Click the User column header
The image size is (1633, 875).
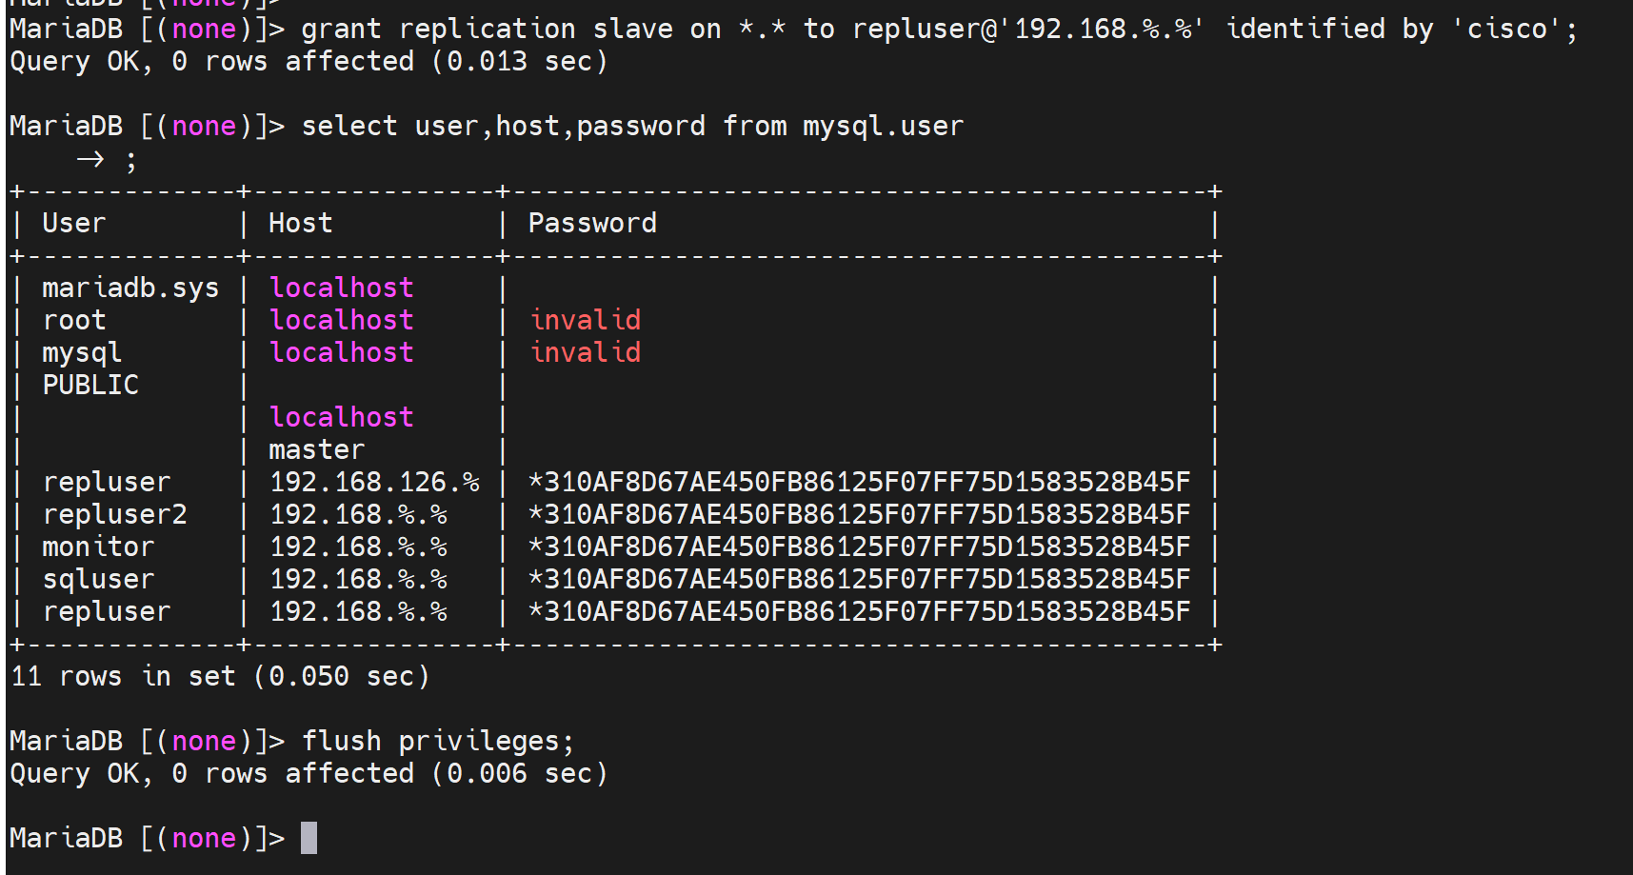coord(73,223)
